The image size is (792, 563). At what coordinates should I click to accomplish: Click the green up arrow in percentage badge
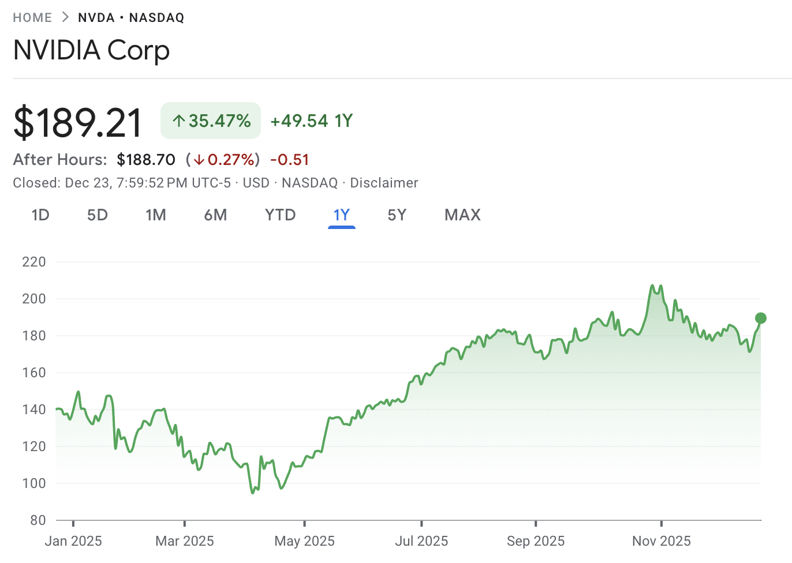tap(177, 121)
